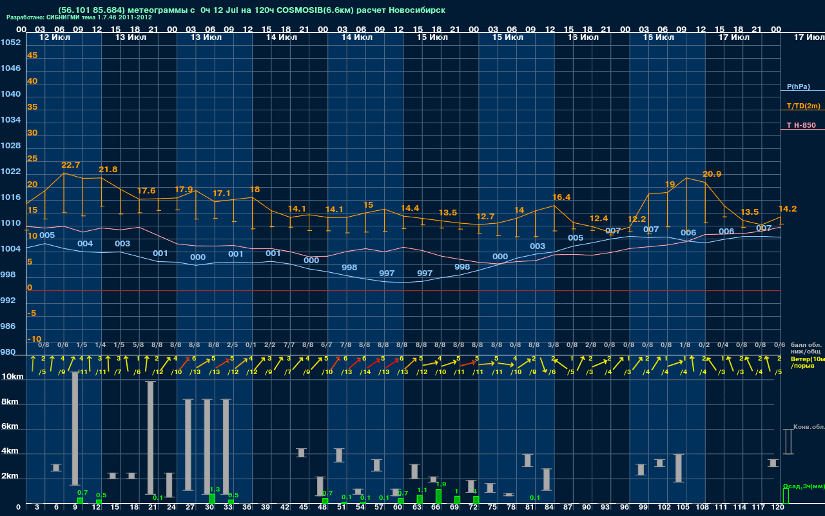The width and height of the screenshot is (825, 516).
Task: Select the 'балл обл.' cloud cover legend
Action: [x=806, y=346]
